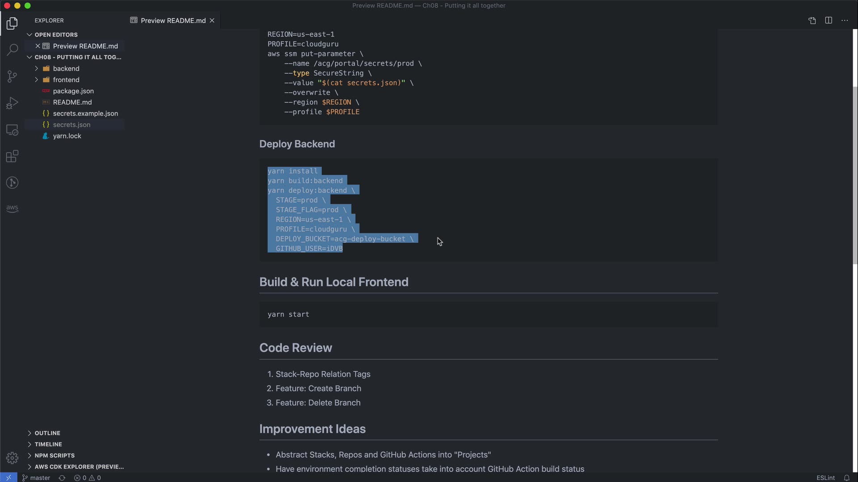Click the master branch indicator
Image resolution: width=858 pixels, height=482 pixels.
[37, 478]
